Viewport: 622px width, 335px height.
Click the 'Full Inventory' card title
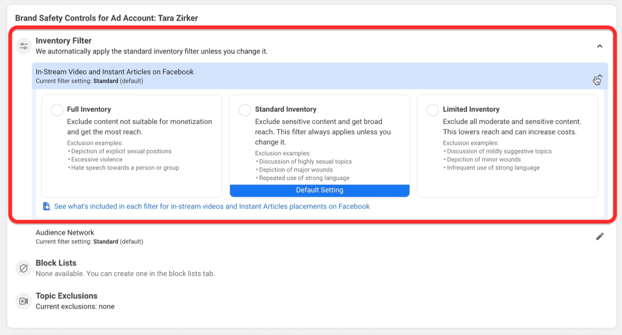click(89, 109)
